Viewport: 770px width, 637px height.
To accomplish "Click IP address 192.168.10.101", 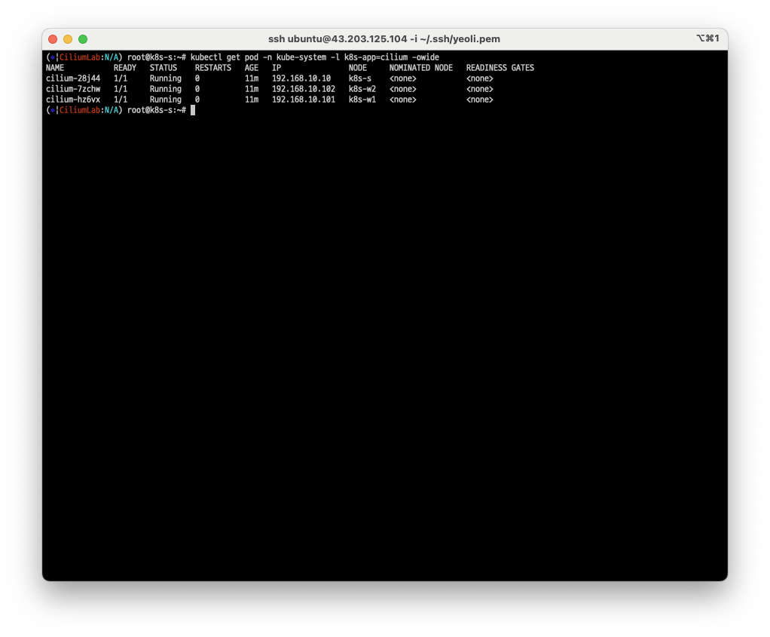I will coord(304,100).
